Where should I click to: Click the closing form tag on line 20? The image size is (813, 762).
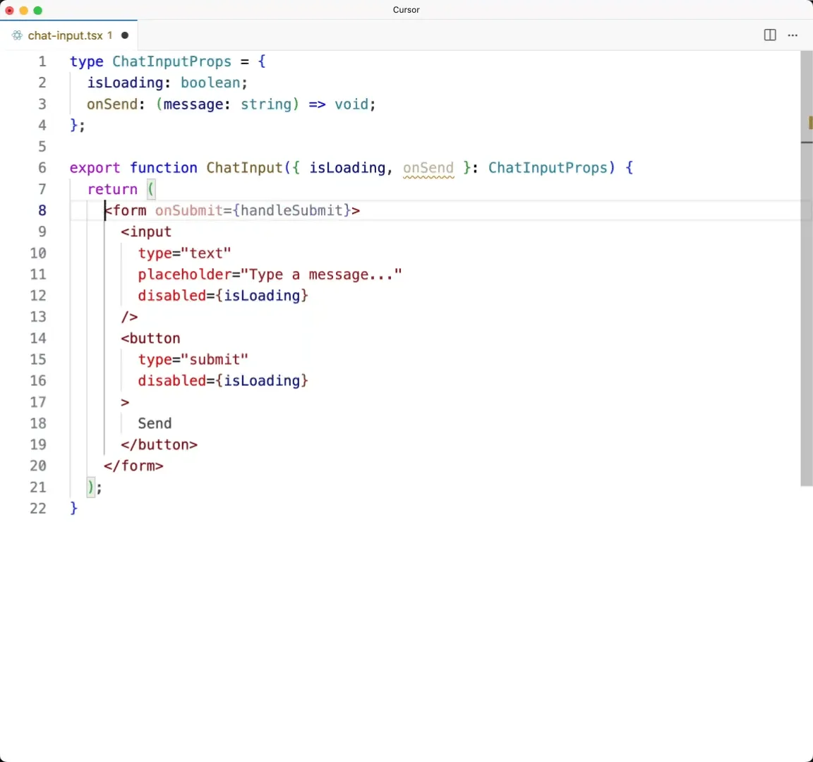[133, 466]
